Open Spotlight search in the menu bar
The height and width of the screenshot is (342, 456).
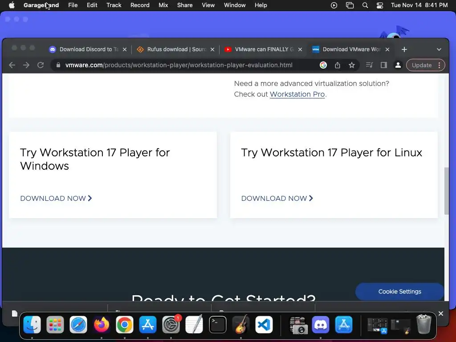[x=365, y=5]
